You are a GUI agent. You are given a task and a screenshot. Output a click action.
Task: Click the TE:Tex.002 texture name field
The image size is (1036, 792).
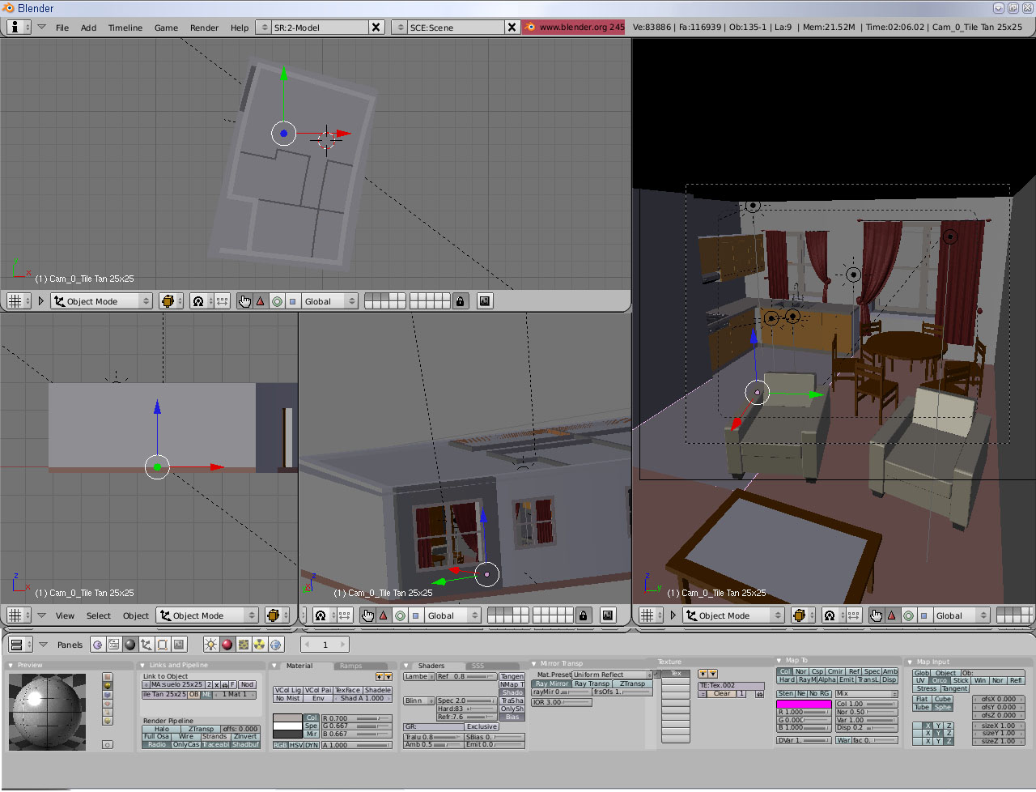[731, 685]
